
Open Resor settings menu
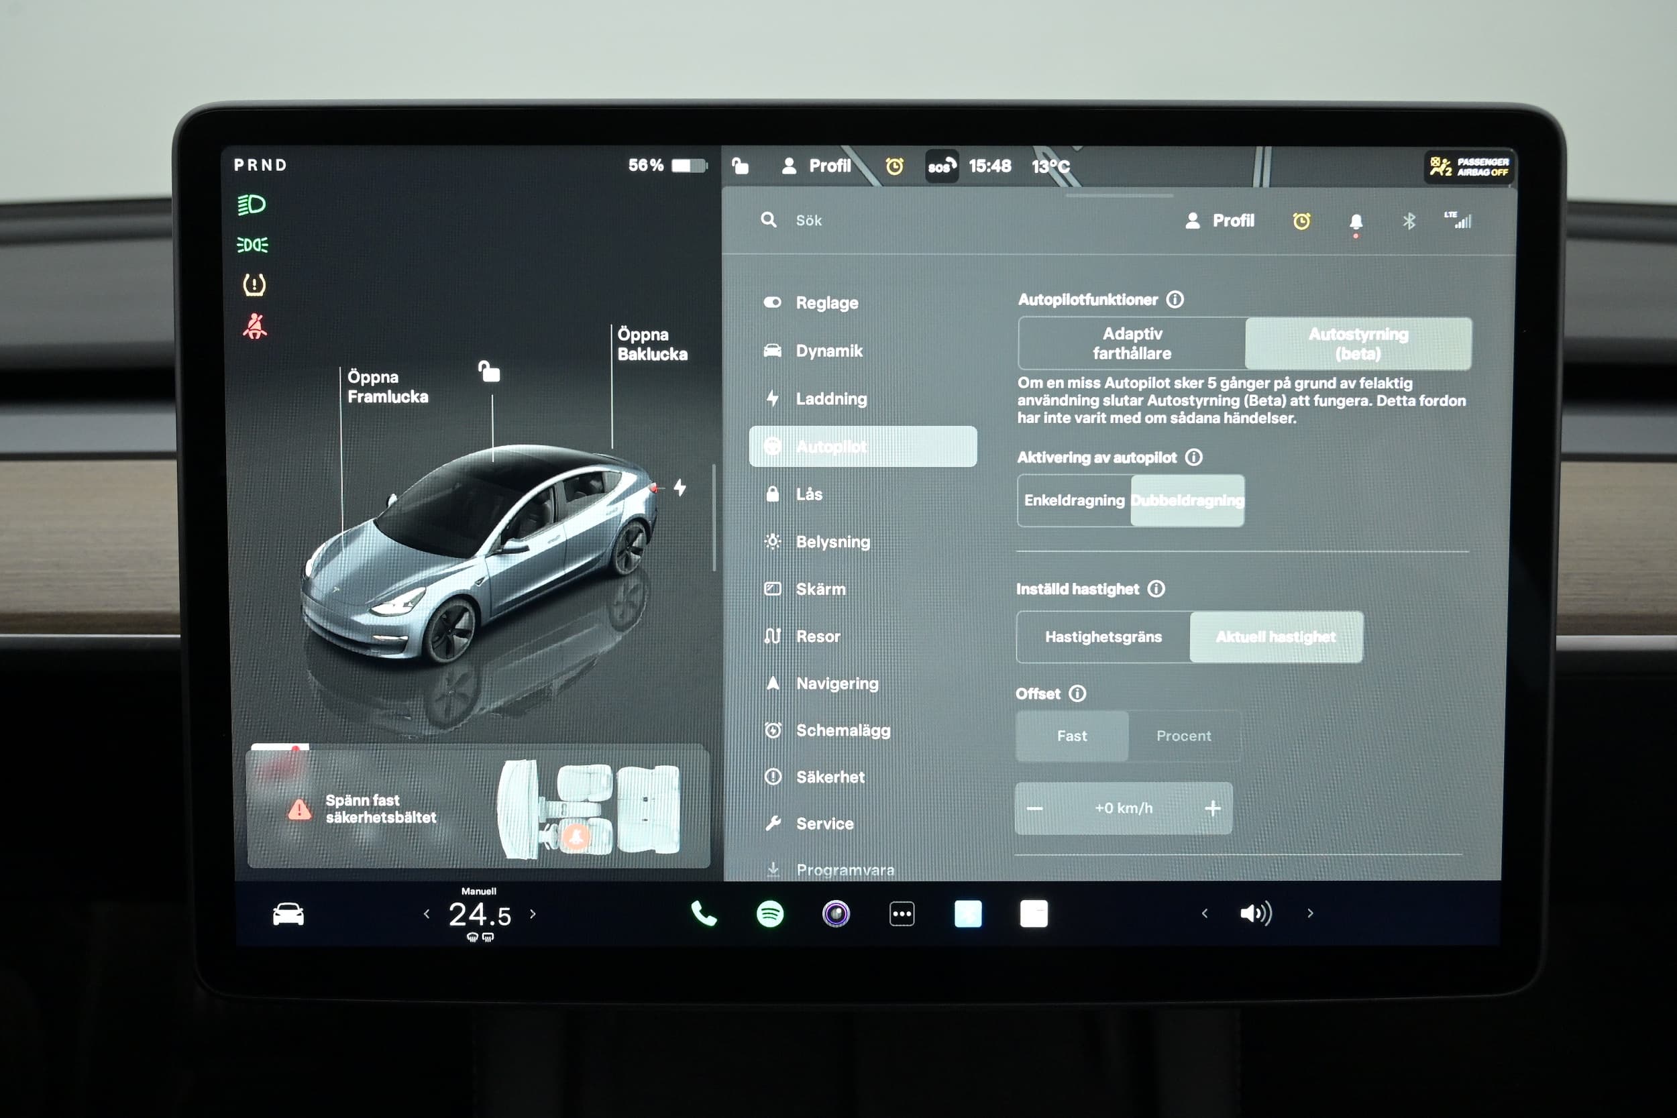(863, 636)
